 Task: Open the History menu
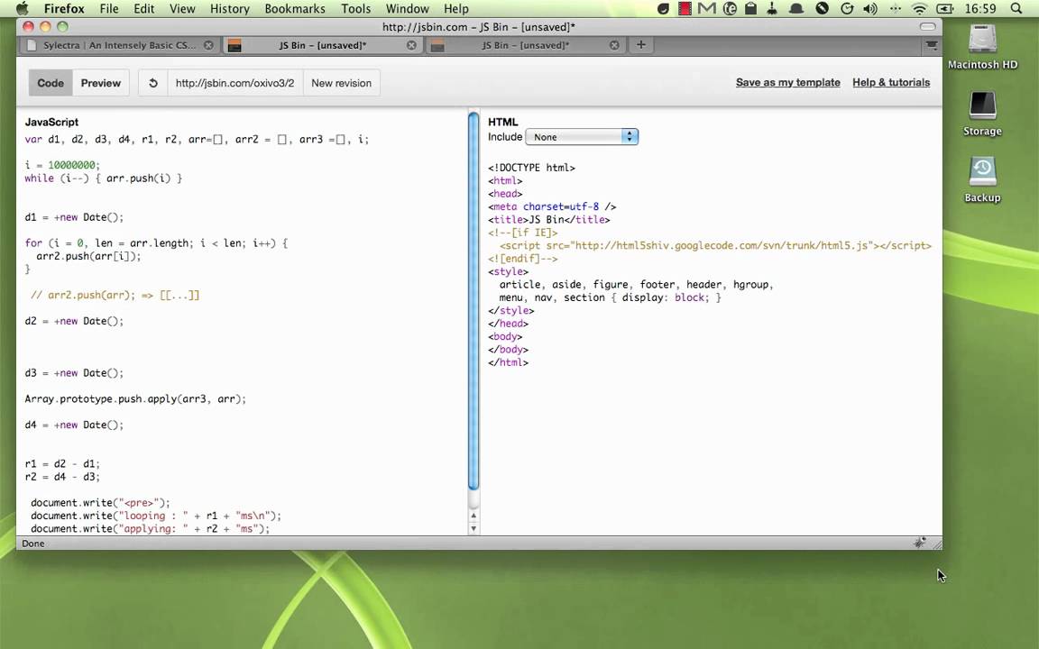229,9
